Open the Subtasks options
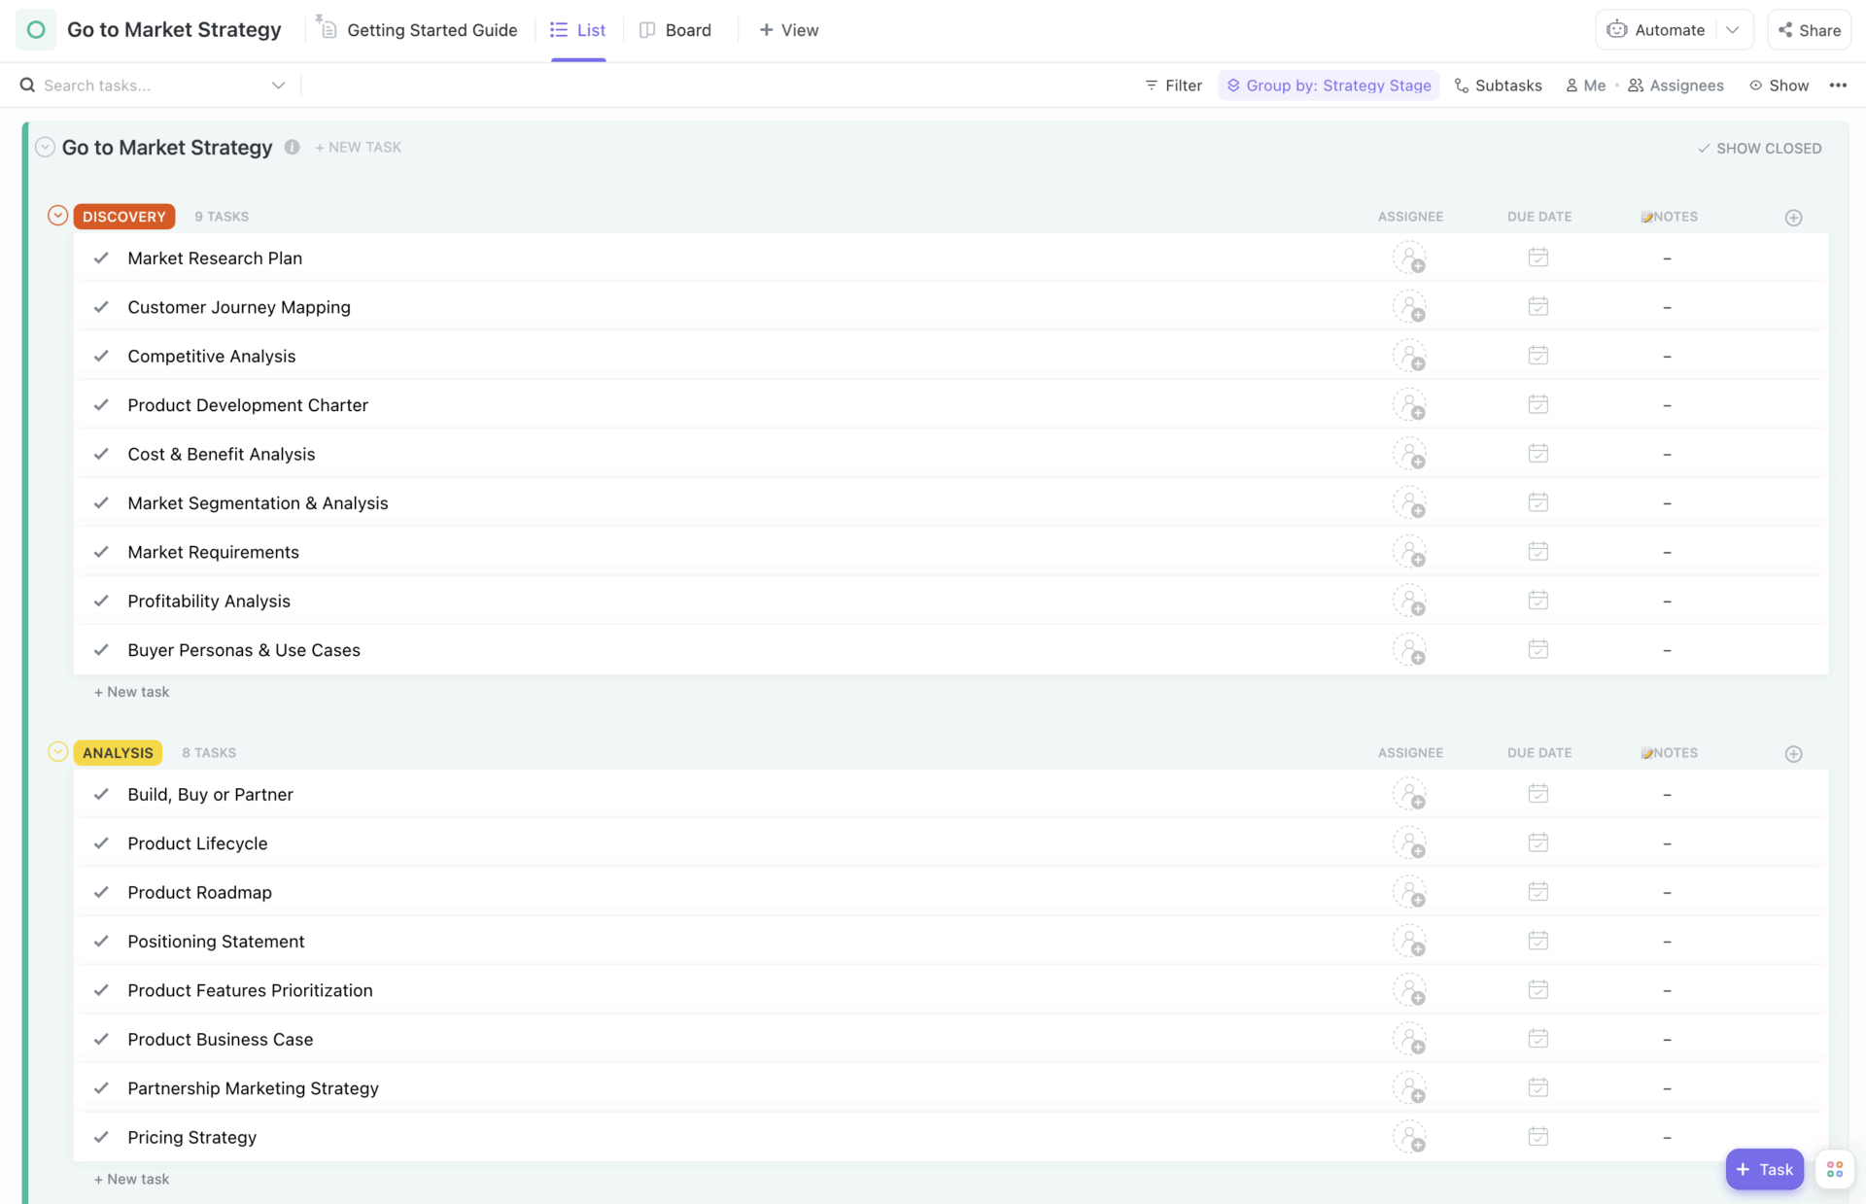 [x=1498, y=85]
